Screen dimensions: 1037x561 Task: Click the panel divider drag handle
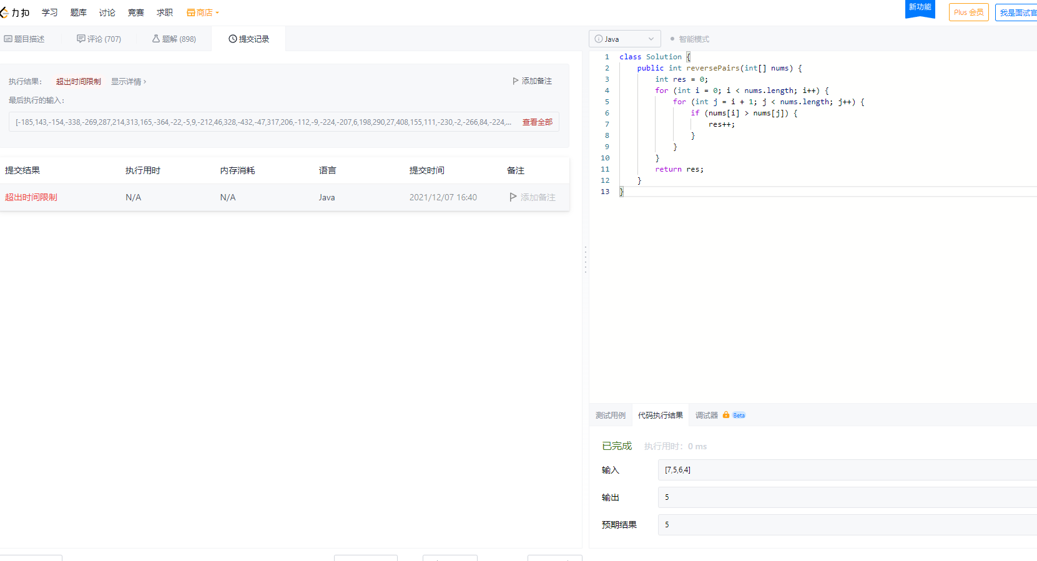click(x=585, y=259)
